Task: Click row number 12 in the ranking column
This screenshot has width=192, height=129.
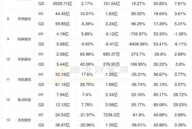Action: [8, 100]
